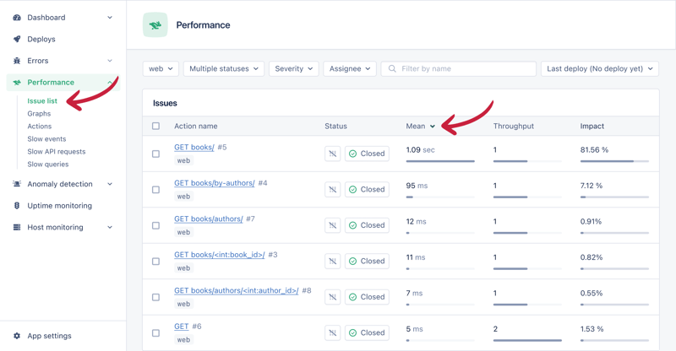Screen dimensions: 676x351
Task: Expand the Last deploy dropdown
Action: point(600,68)
